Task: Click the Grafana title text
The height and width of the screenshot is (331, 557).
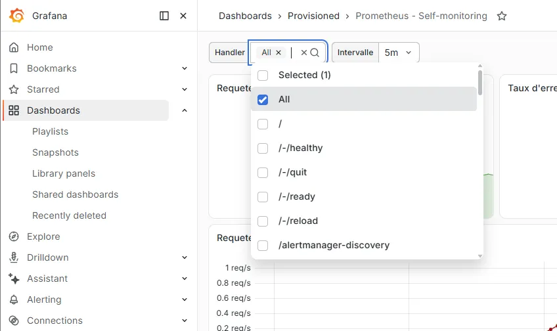Action: tap(49, 16)
